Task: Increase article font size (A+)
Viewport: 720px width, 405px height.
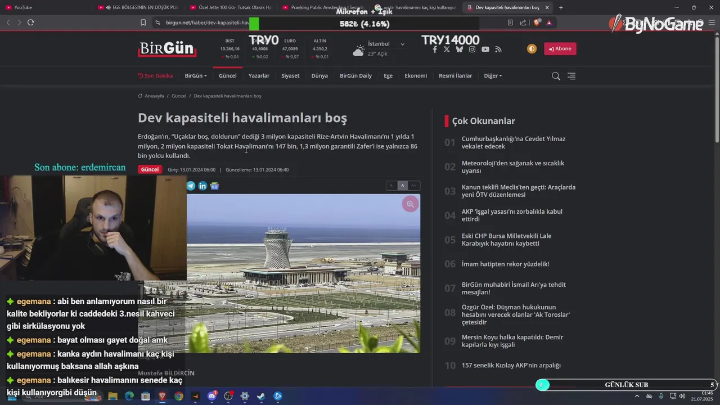Action: (x=414, y=186)
